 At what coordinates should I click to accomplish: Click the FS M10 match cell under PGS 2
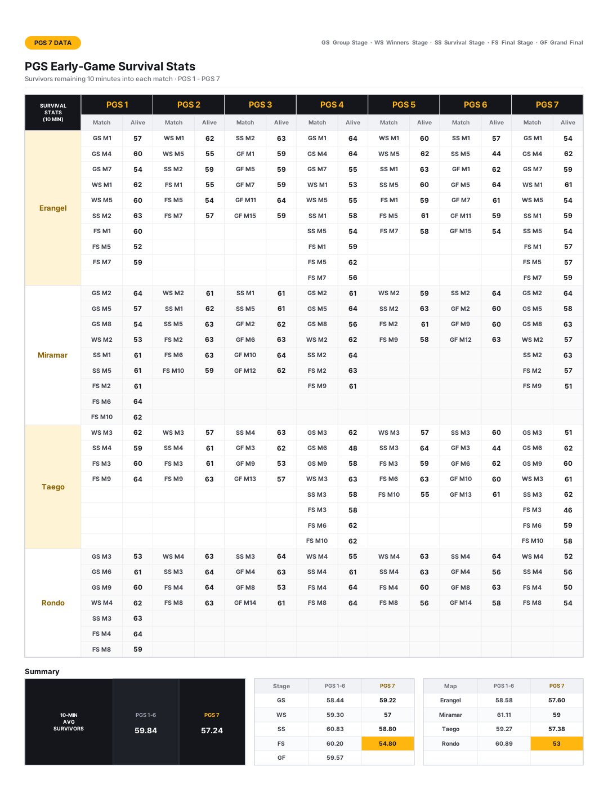point(173,371)
